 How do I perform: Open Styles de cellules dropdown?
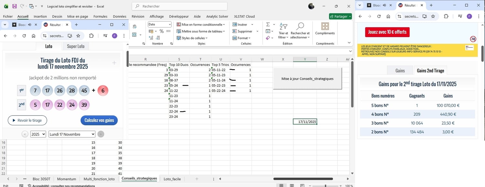click(192, 38)
